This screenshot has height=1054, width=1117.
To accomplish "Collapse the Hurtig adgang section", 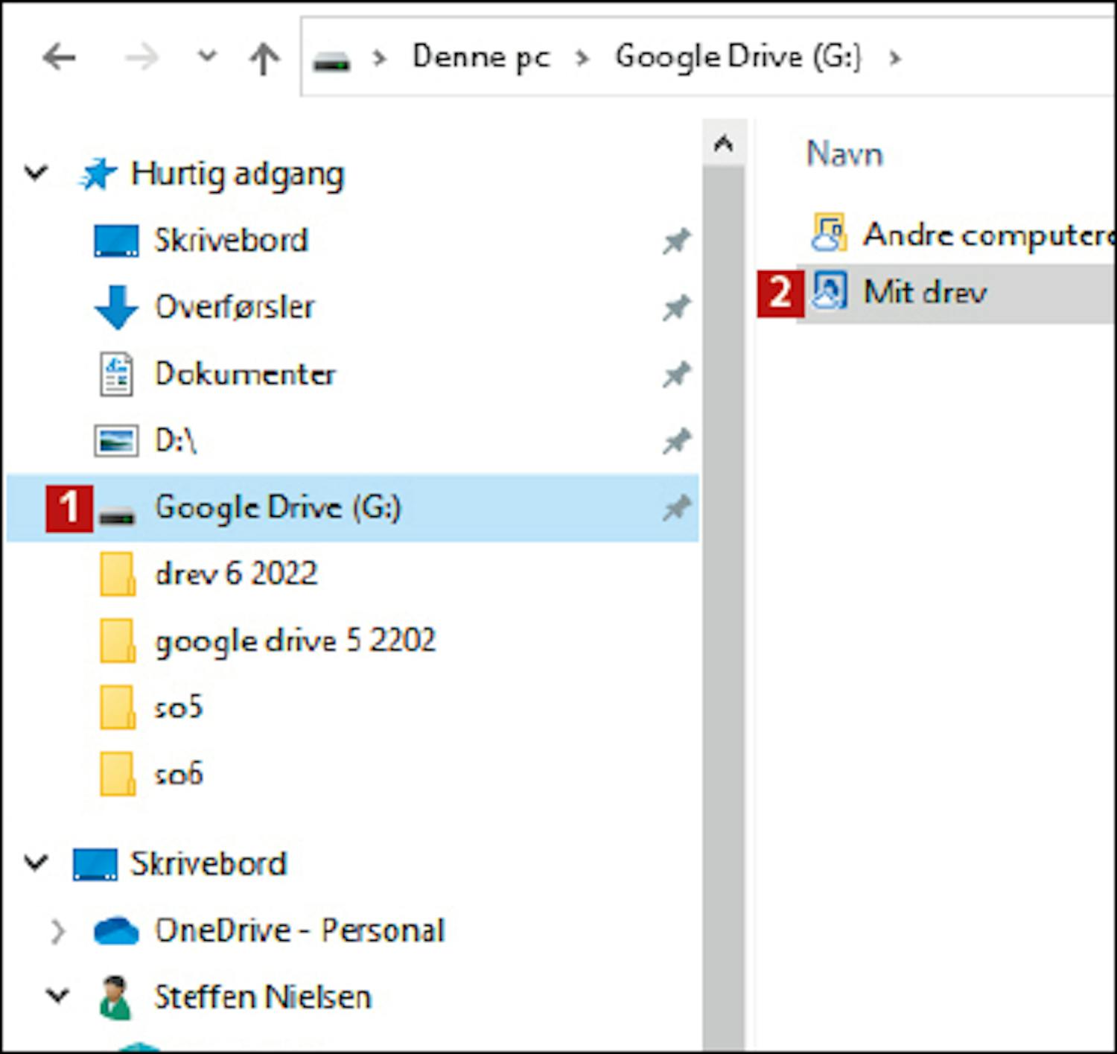I will coord(36,173).
